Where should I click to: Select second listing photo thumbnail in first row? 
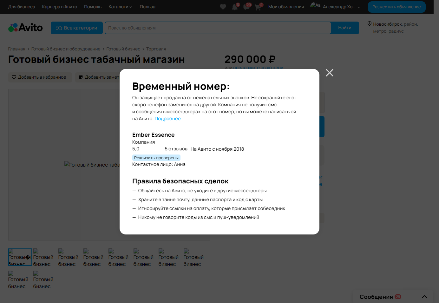43,258
